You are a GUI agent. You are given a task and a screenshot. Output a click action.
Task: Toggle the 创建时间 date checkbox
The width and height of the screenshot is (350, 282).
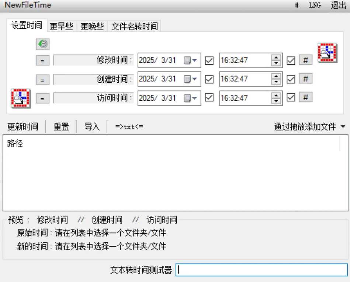209,79
